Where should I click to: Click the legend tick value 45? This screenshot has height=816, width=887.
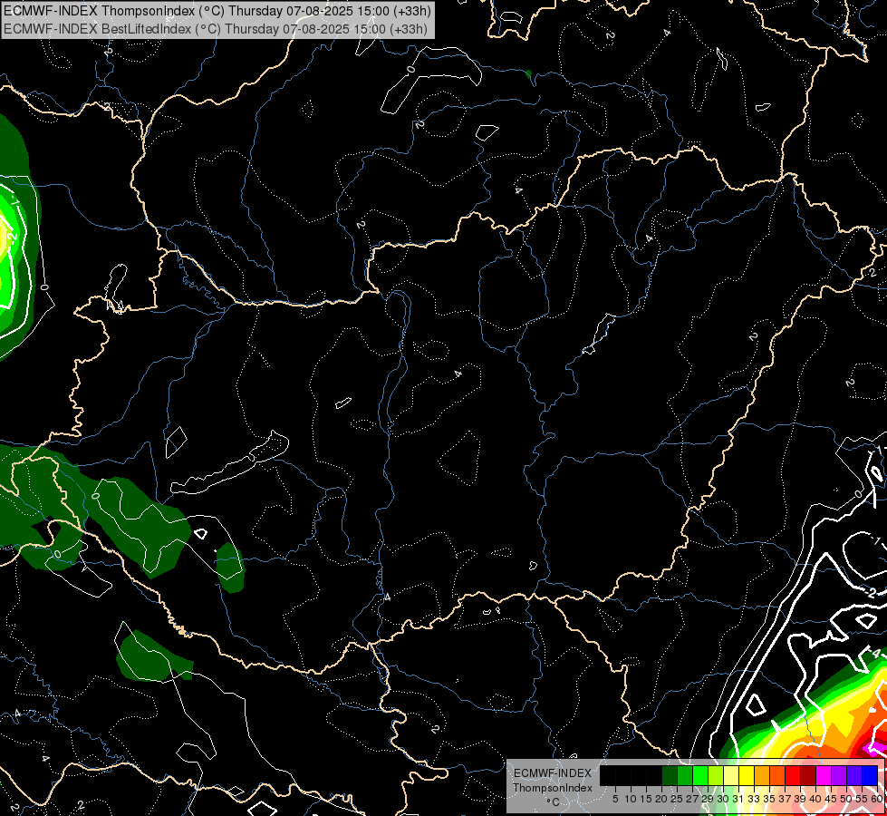(831, 799)
